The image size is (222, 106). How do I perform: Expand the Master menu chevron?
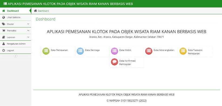28,24
